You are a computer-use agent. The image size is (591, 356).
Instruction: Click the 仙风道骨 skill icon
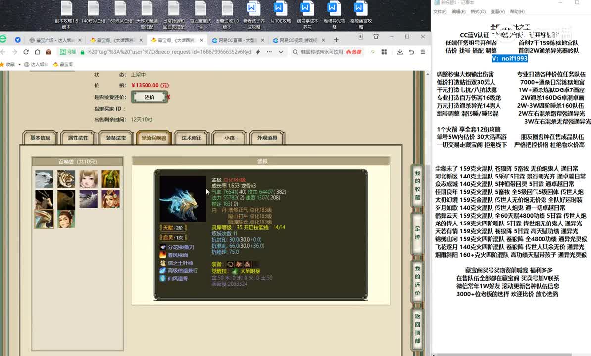(x=163, y=278)
